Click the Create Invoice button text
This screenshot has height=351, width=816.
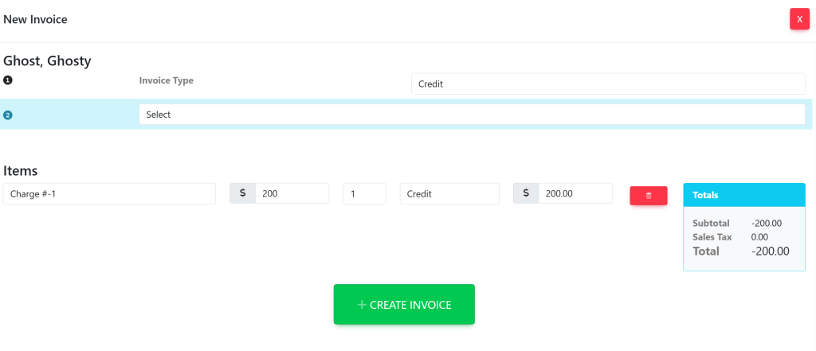[410, 305]
